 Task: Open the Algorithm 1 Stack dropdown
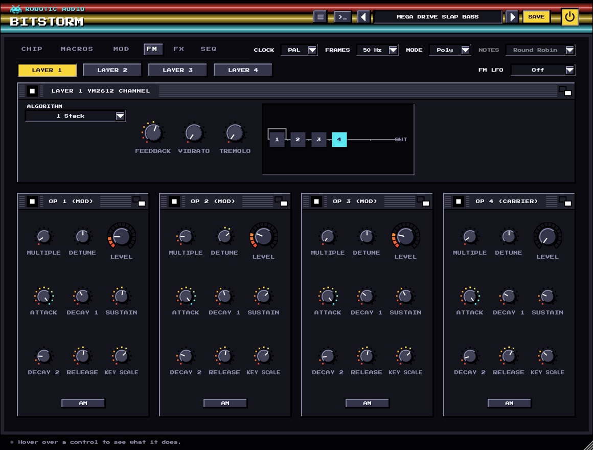point(75,116)
